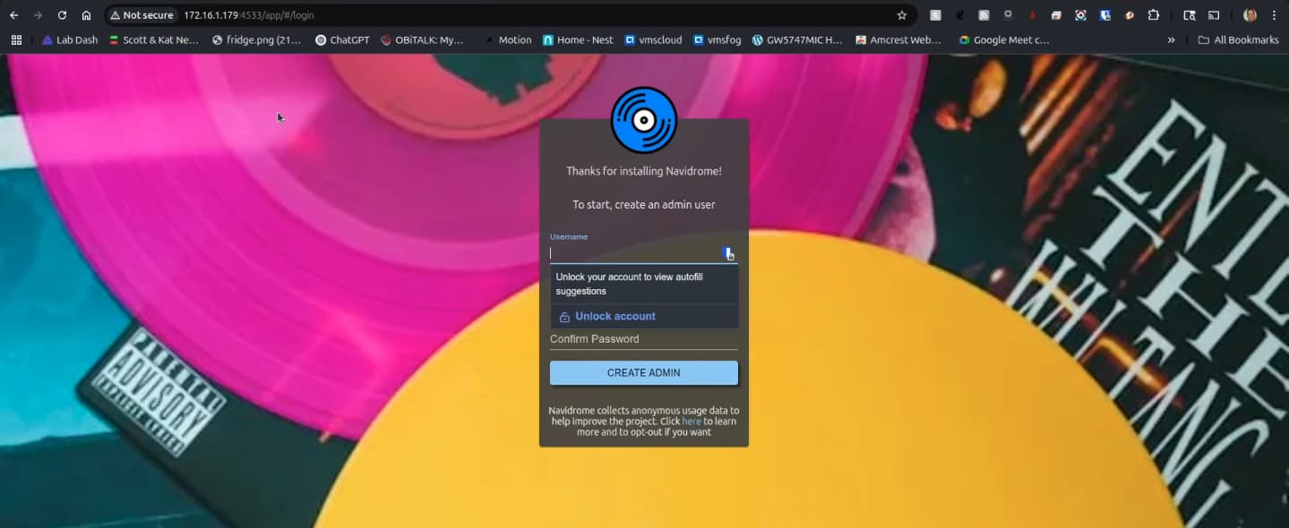The image size is (1289, 528).
Task: Open the Home - Nest bookmark
Action: coord(578,39)
